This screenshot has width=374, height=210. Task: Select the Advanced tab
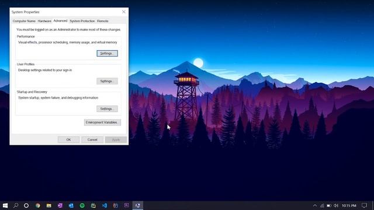[60, 21]
